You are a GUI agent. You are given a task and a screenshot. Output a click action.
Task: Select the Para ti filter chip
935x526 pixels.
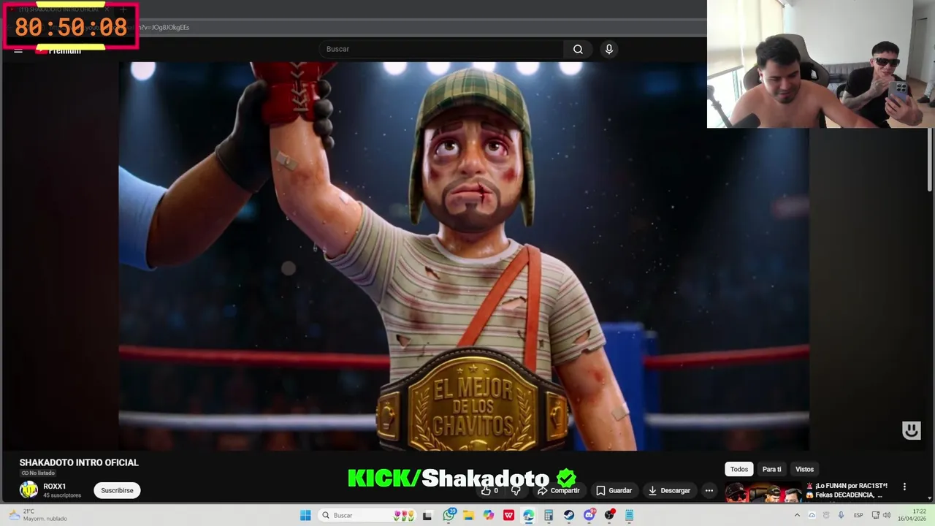click(x=771, y=469)
